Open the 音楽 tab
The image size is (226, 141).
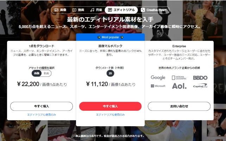[x=96, y=10]
